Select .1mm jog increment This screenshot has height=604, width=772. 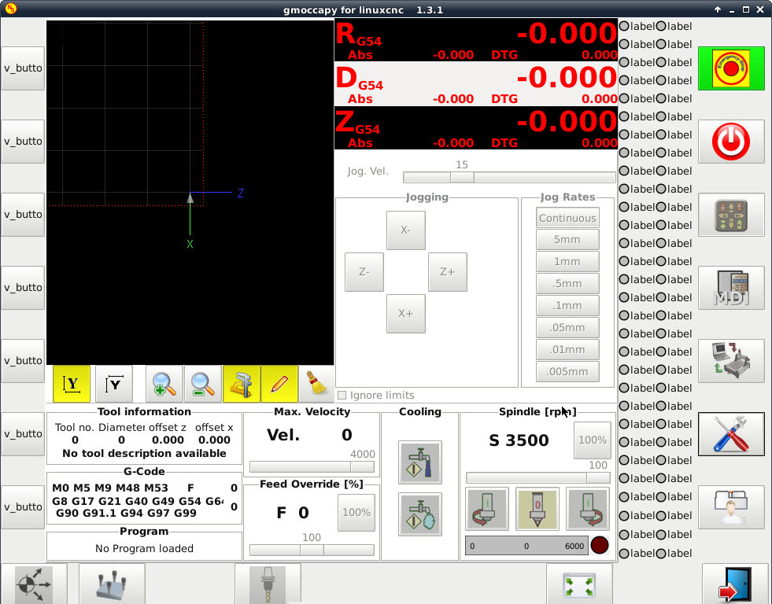coord(567,306)
